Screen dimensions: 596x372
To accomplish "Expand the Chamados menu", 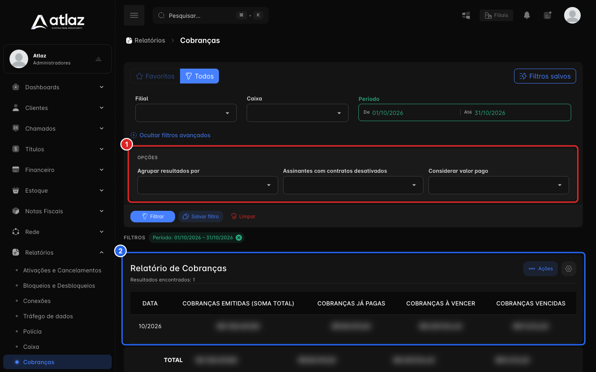I will tap(101, 128).
